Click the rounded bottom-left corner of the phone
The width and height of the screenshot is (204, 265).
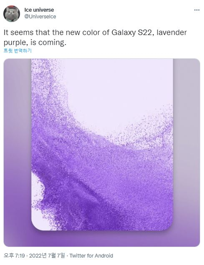36,225
